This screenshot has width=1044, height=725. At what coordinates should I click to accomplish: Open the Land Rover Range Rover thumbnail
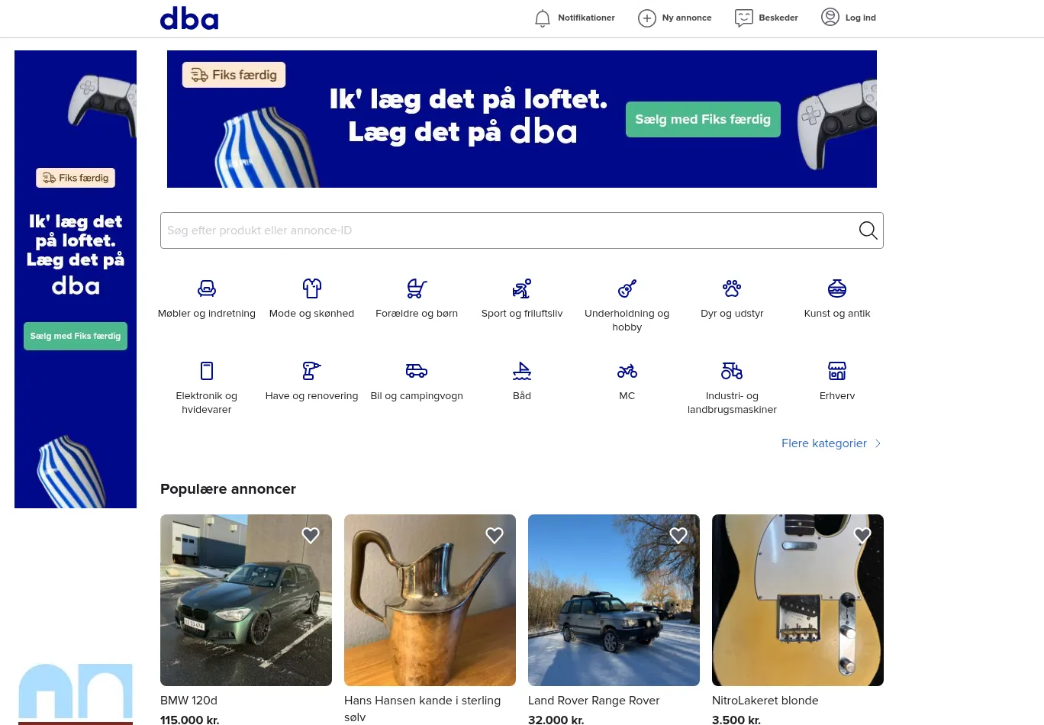[614, 600]
